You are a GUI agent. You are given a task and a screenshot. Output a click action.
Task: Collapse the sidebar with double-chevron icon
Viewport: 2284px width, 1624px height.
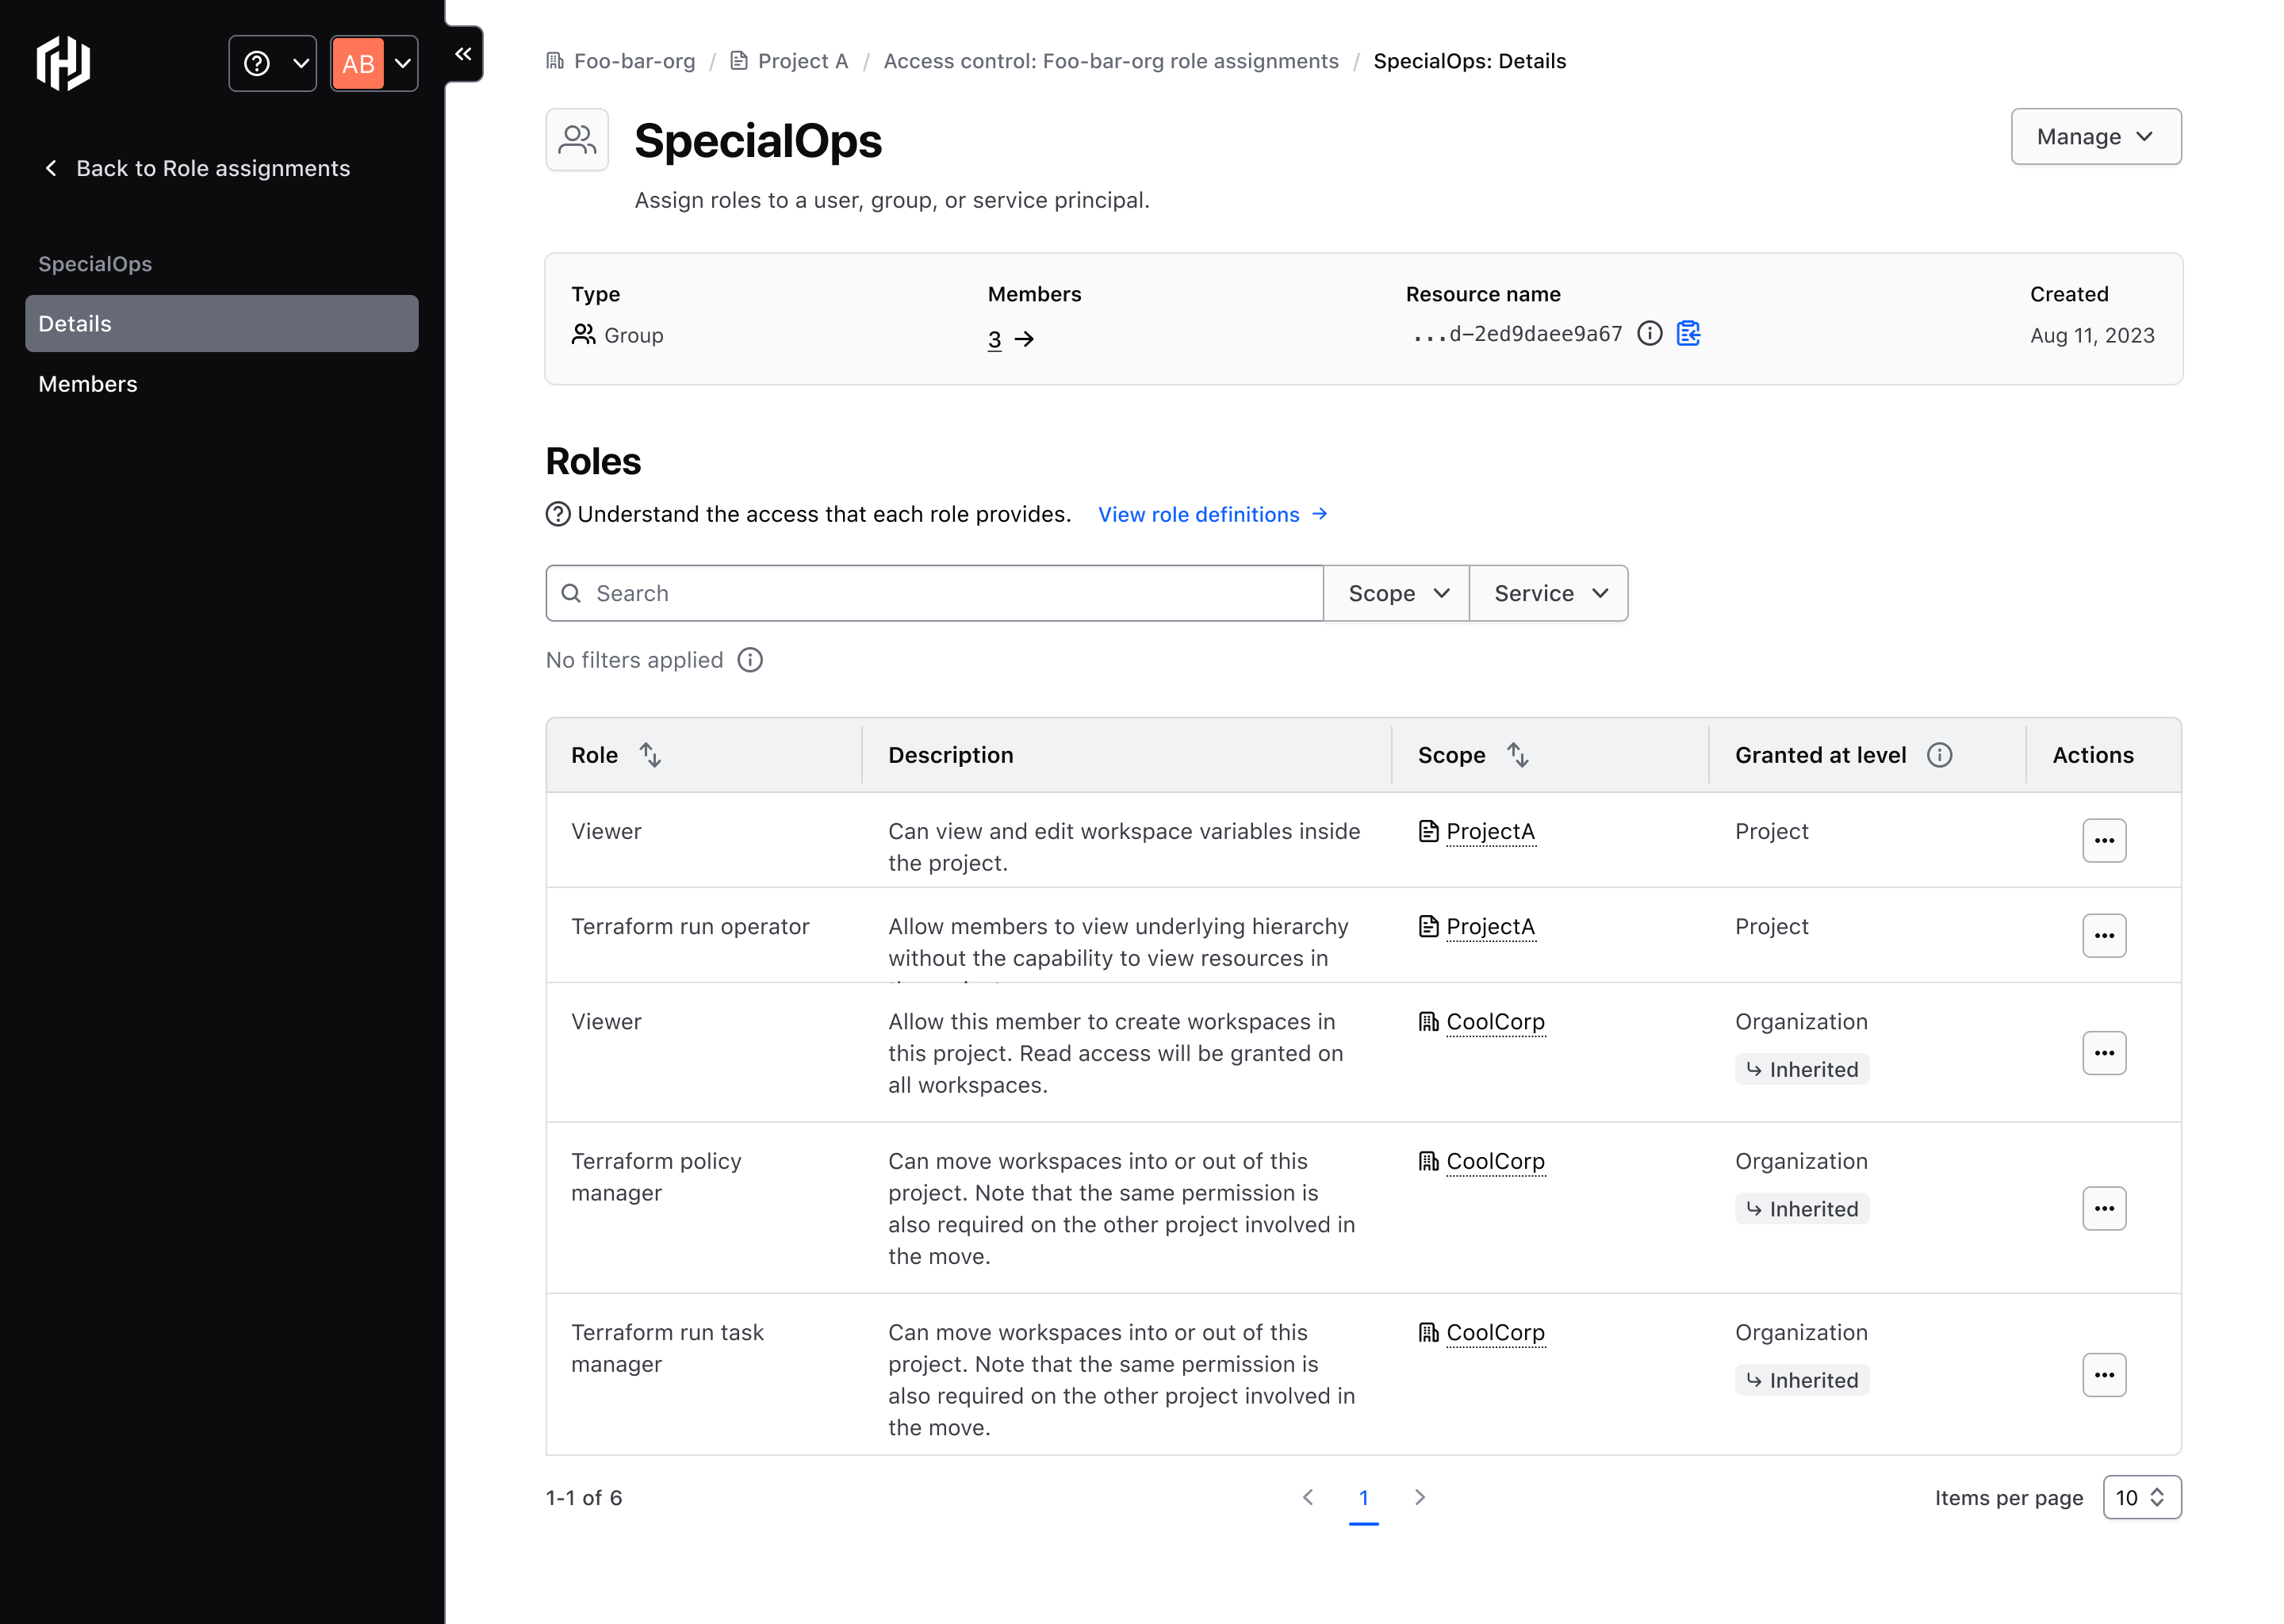tap(463, 54)
